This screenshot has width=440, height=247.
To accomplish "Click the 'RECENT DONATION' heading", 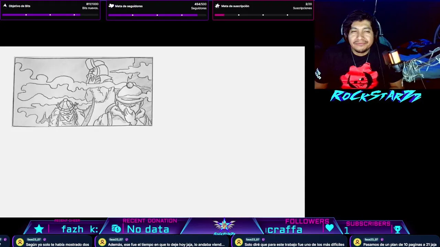I will (150, 221).
